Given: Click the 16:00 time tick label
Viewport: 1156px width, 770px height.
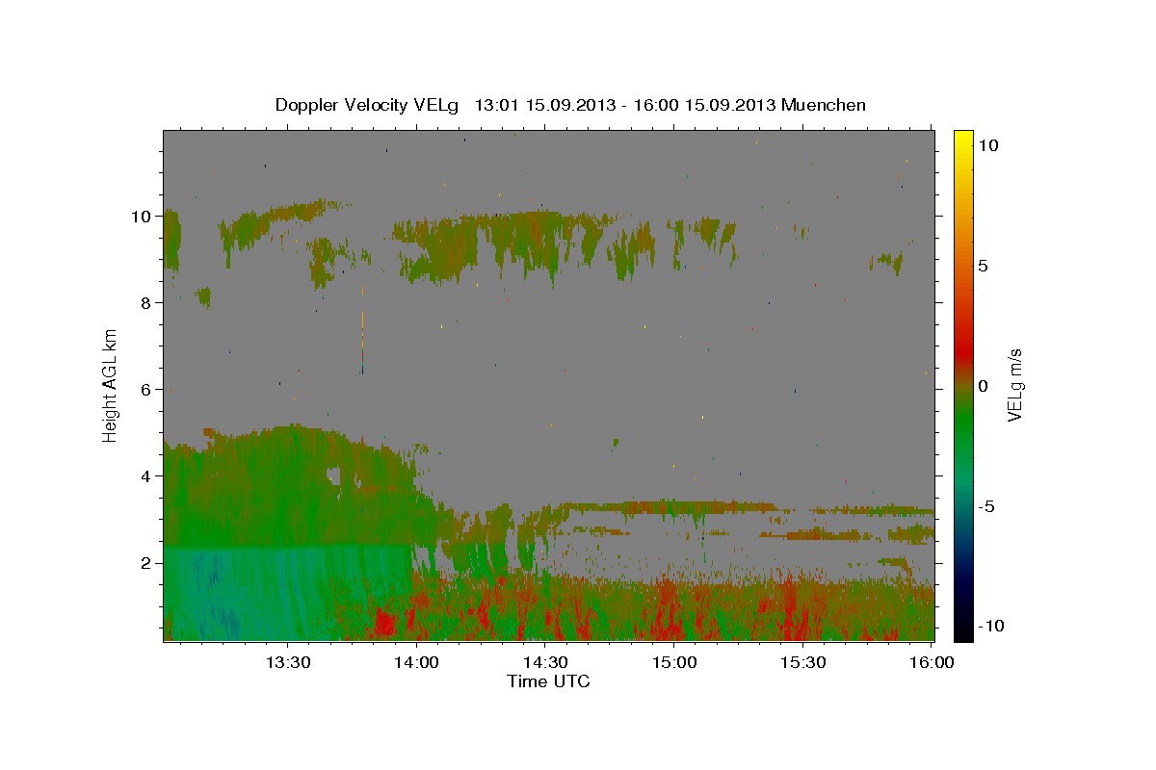Looking at the screenshot, I should (931, 662).
